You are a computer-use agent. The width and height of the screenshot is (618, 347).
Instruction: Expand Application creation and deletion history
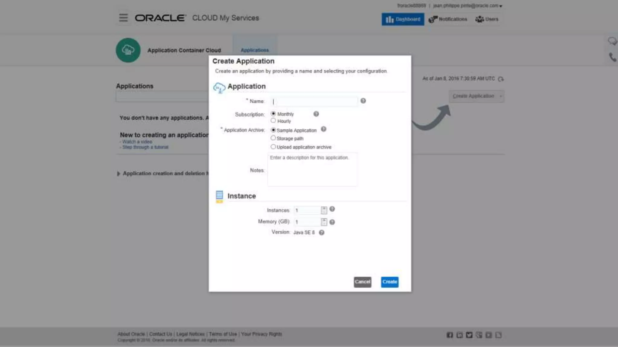click(119, 174)
